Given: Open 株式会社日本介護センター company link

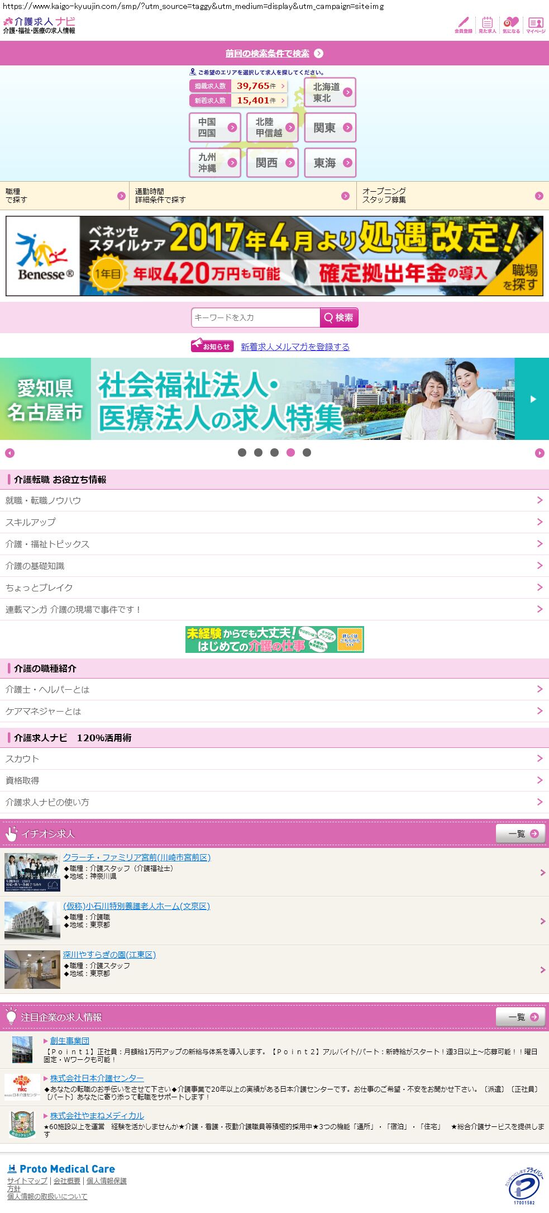Looking at the screenshot, I should coord(97,1078).
